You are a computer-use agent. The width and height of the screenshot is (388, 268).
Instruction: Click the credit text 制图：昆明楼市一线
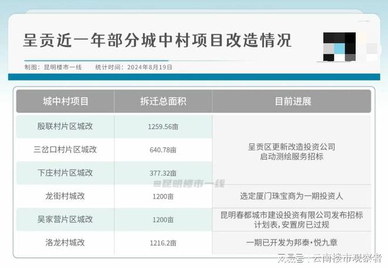point(53,67)
